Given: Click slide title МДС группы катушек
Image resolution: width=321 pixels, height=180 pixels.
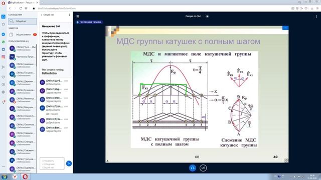Looking at the screenshot, I should tap(188, 41).
